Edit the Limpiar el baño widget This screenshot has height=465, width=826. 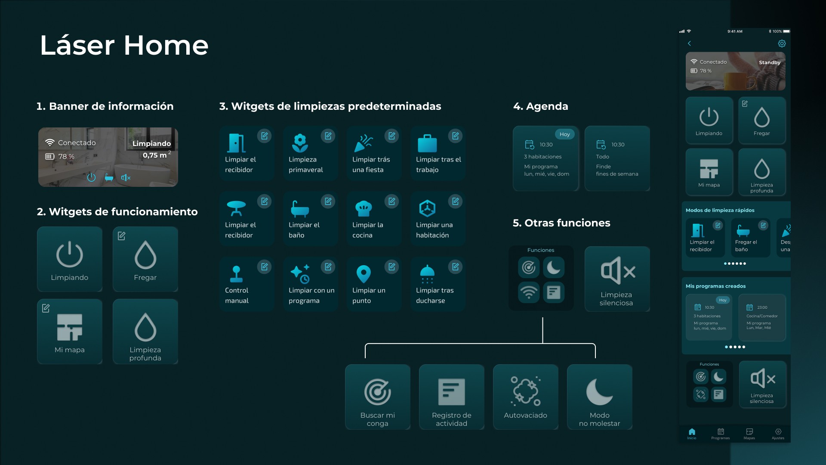click(x=328, y=201)
